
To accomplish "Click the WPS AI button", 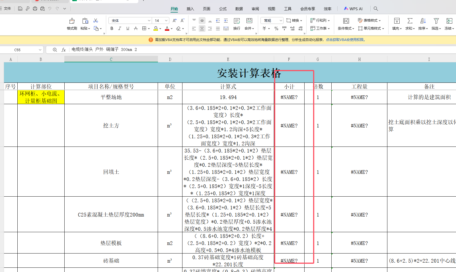I will click(353, 9).
